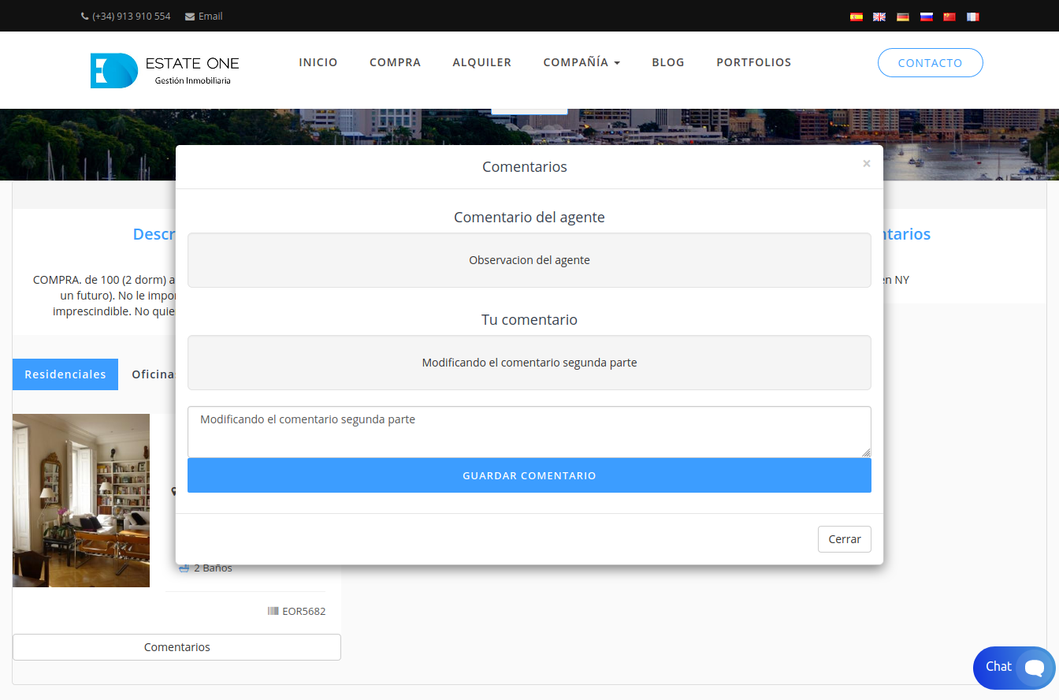This screenshot has width=1059, height=700.
Task: Close the Comentarios modal with X
Action: tap(867, 164)
